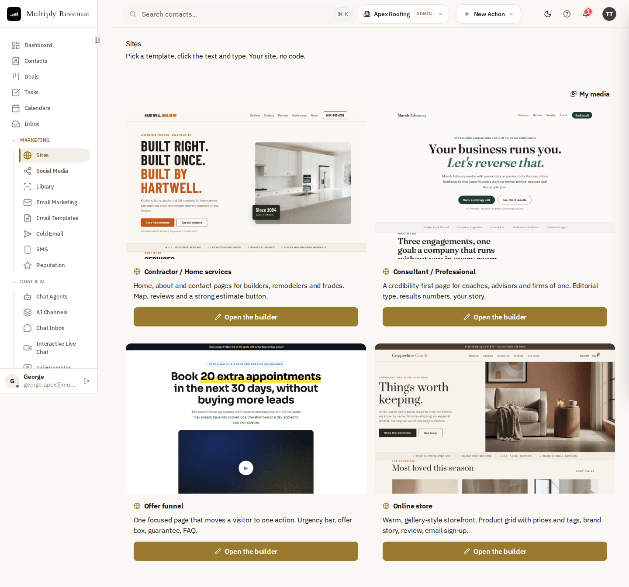Click the Dashboard grid icon
The height and width of the screenshot is (587, 629).
(16, 45)
